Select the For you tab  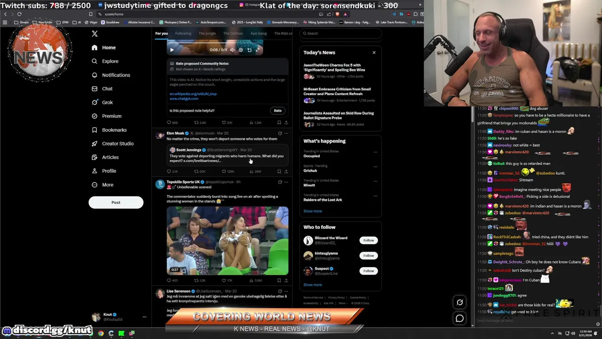pyautogui.click(x=161, y=33)
